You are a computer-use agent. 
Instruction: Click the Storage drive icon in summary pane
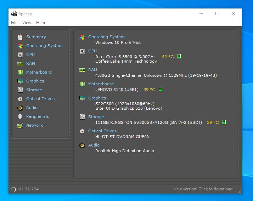[82, 117]
